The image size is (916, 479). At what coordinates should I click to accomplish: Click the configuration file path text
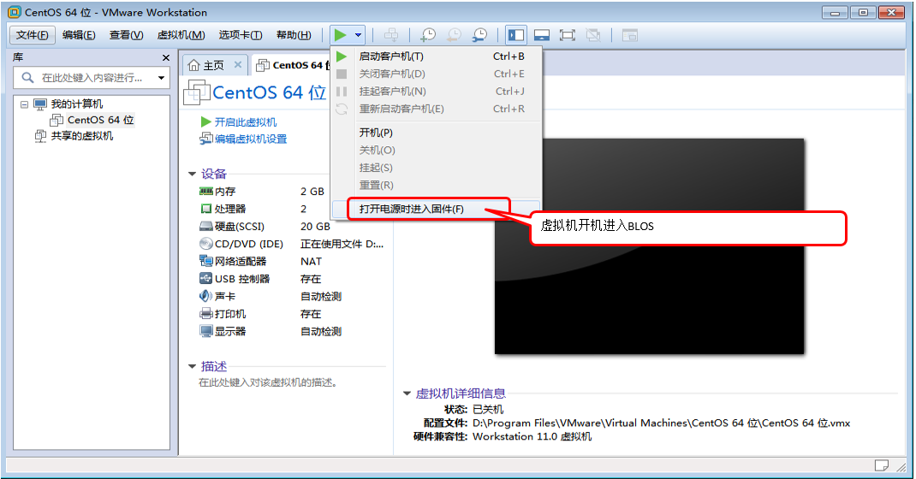[x=661, y=423]
